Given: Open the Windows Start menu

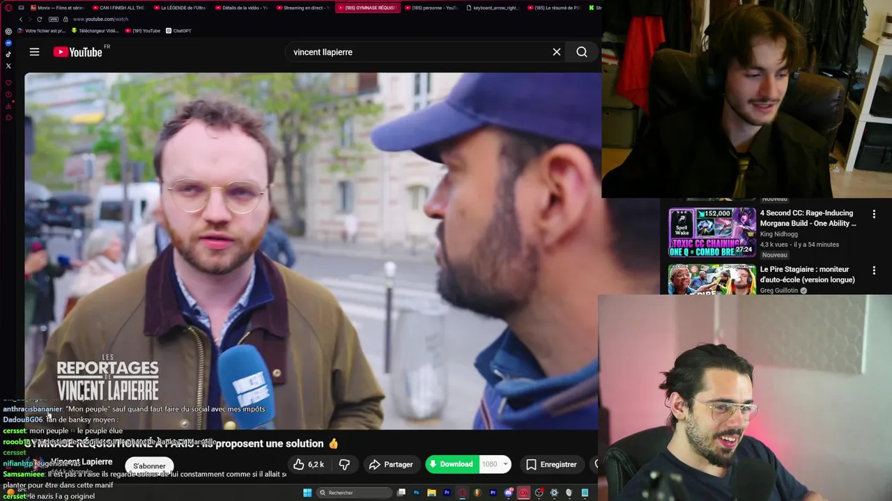Looking at the screenshot, I should tap(307, 493).
